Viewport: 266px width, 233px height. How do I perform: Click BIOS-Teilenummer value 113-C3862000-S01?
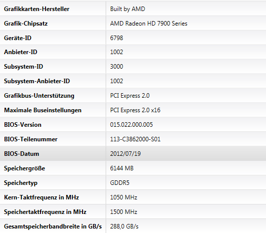coord(135,139)
